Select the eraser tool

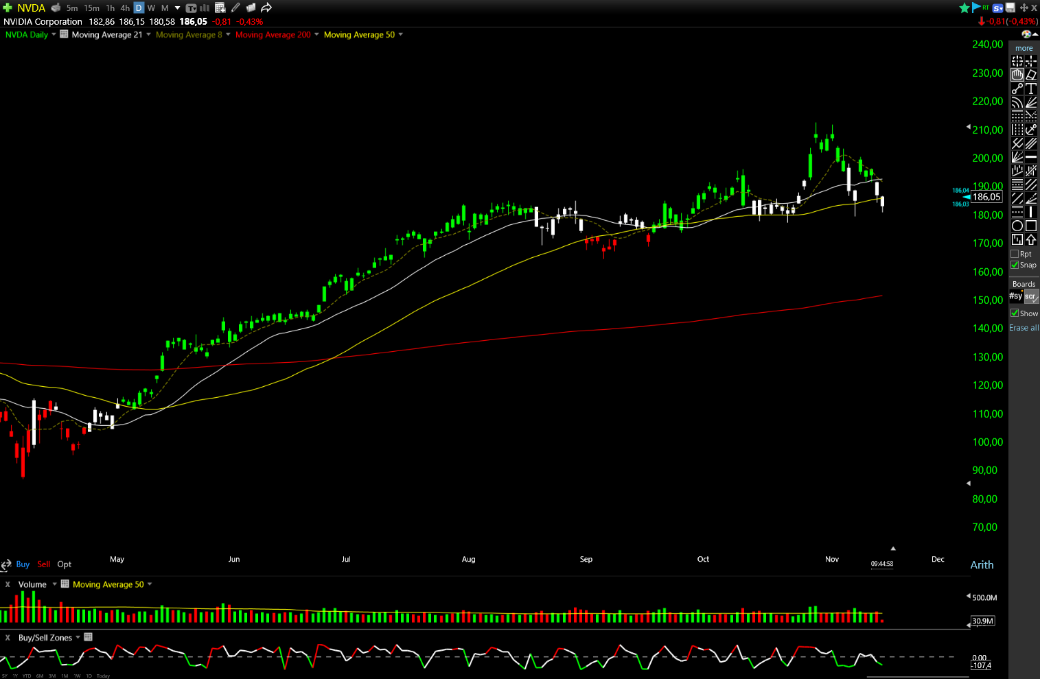click(1031, 75)
